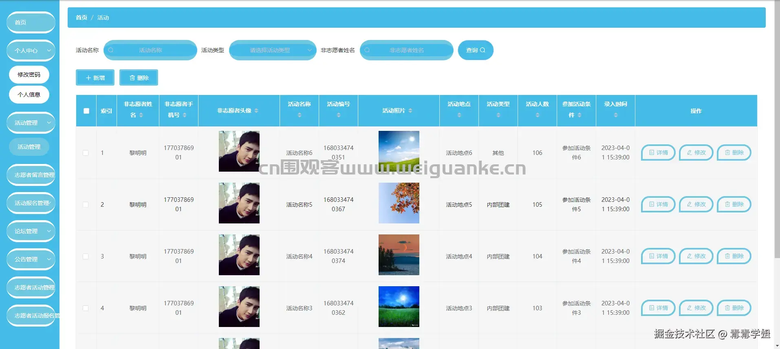Screen dimensions: 780x349
Task: Click the 非志愿者姓名 search input field
Action: 407,50
